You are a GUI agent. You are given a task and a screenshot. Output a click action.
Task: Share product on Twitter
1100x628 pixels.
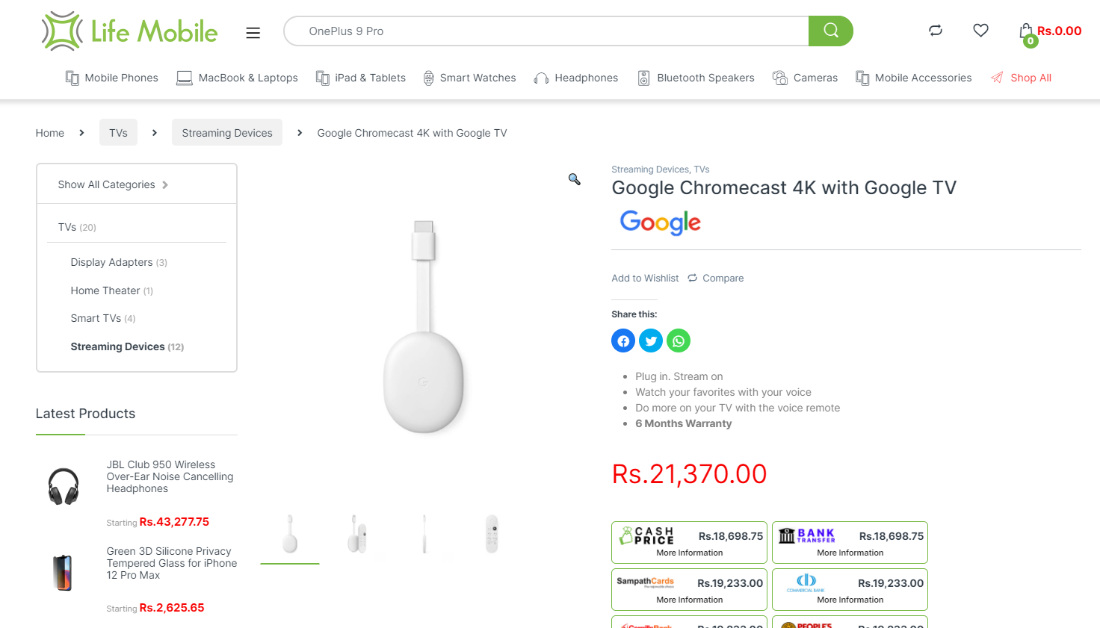651,341
